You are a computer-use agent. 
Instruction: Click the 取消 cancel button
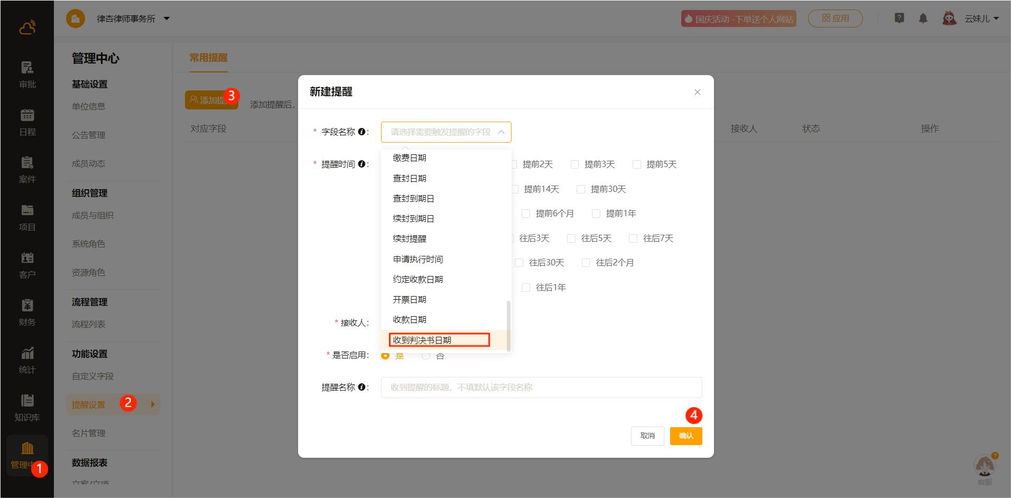(x=647, y=436)
